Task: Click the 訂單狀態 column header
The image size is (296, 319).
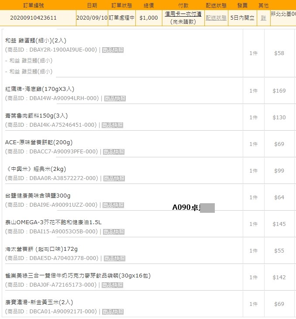Action: [122, 5]
